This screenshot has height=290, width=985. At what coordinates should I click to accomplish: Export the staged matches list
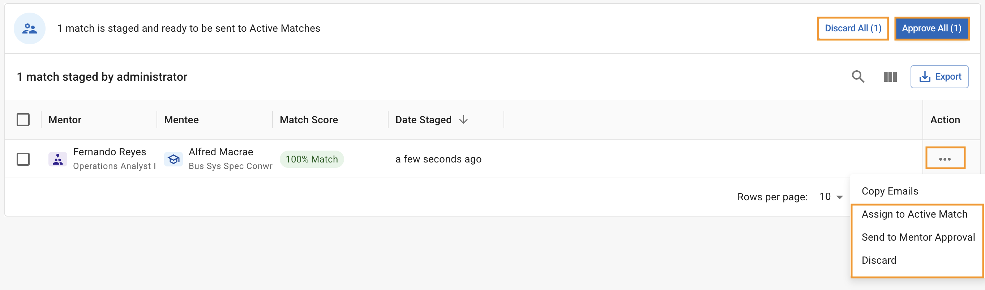click(939, 77)
